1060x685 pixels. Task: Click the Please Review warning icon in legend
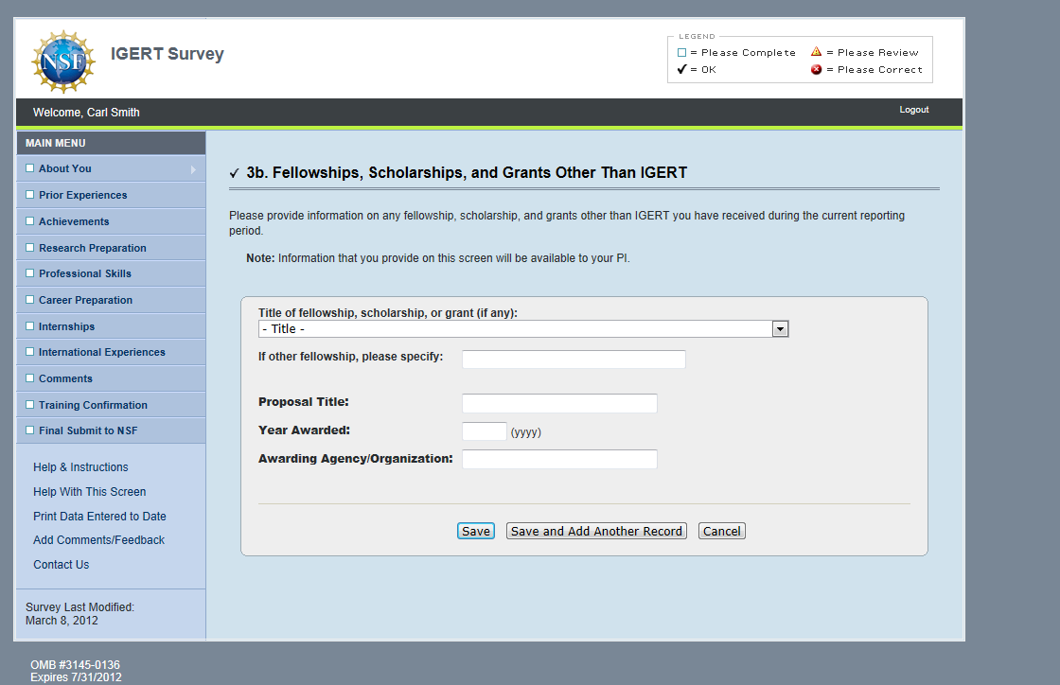pos(816,52)
